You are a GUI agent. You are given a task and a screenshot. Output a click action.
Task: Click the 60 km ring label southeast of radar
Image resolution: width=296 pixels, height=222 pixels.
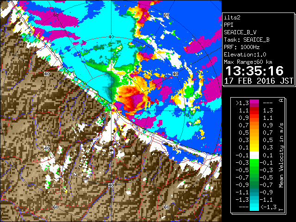(x=166, y=207)
